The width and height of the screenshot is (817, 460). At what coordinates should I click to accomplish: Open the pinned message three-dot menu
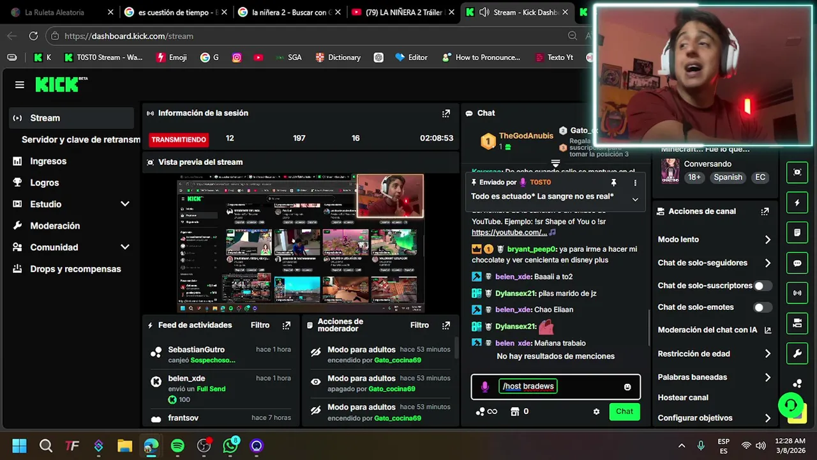[x=635, y=183]
